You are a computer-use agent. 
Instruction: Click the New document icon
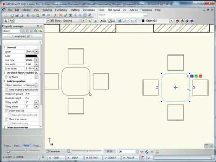6,15
